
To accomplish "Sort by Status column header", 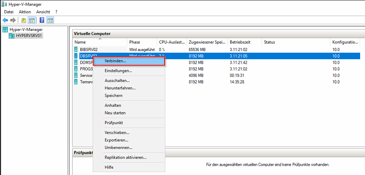I will [296, 42].
